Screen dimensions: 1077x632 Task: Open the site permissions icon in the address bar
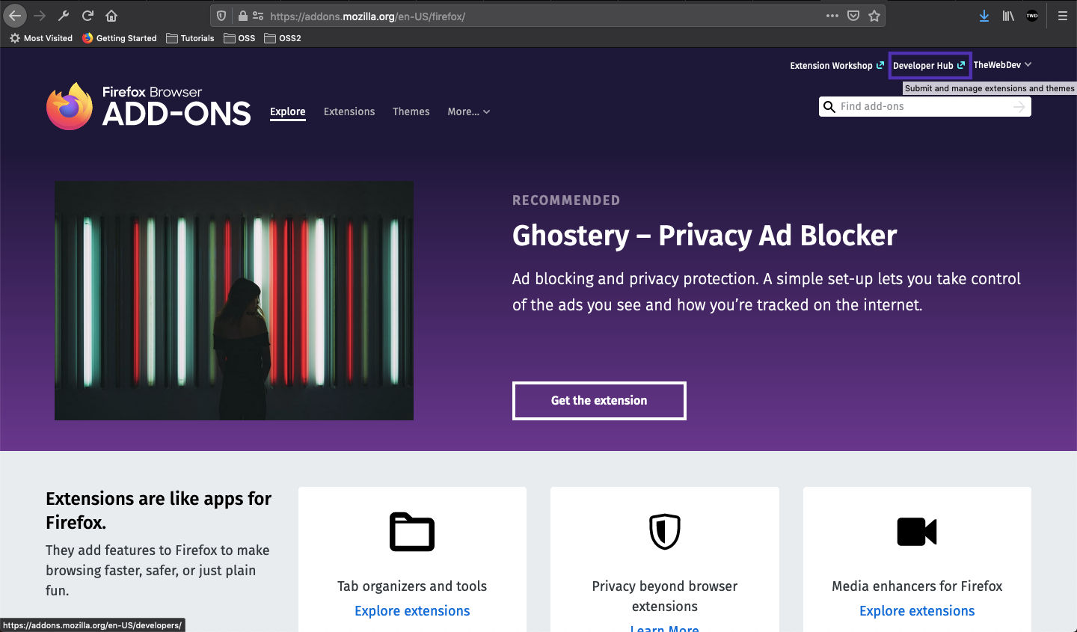(x=258, y=16)
